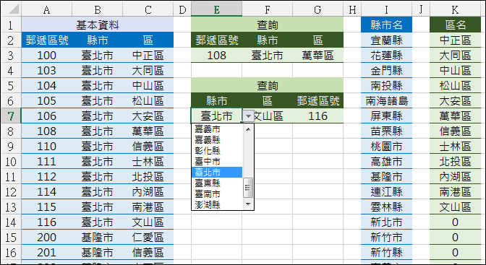486x265 pixels.
Task: Click cell A2 郵遞區號 header
Action: pyautogui.click(x=46, y=40)
